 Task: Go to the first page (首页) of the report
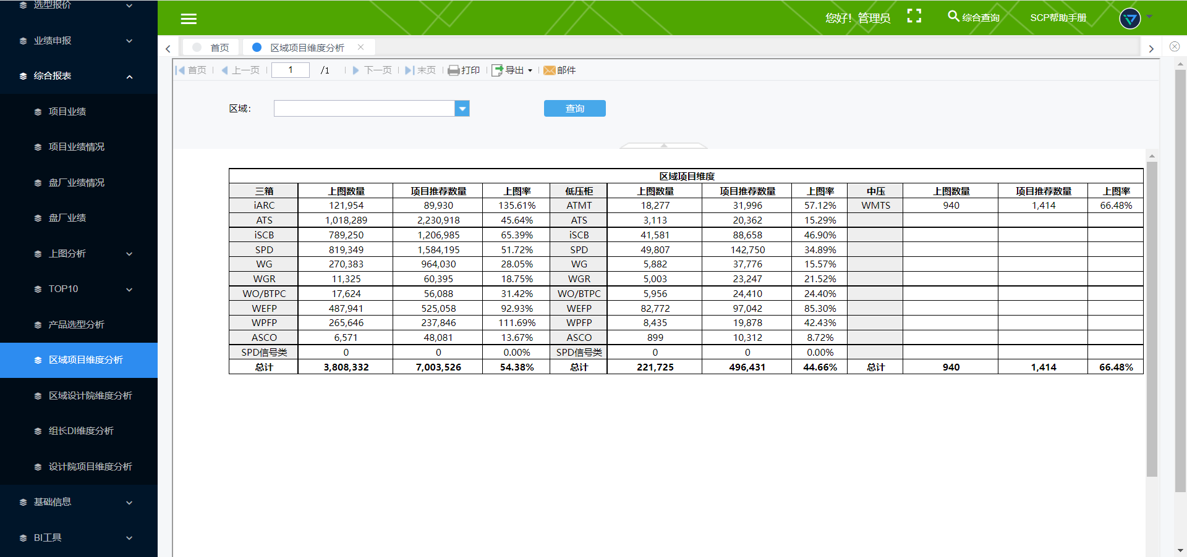click(191, 70)
